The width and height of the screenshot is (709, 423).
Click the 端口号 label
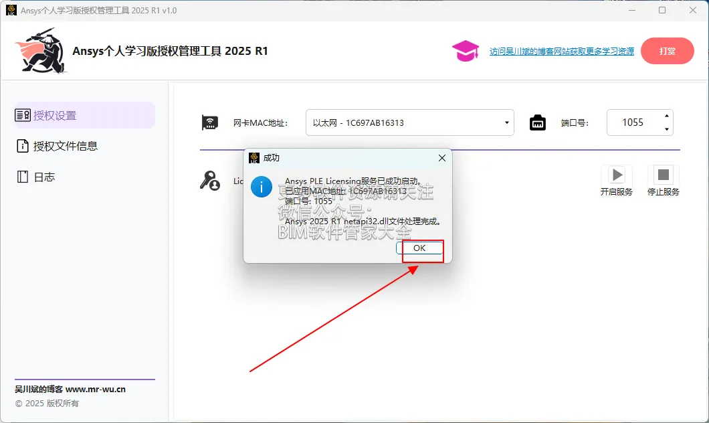click(x=575, y=123)
